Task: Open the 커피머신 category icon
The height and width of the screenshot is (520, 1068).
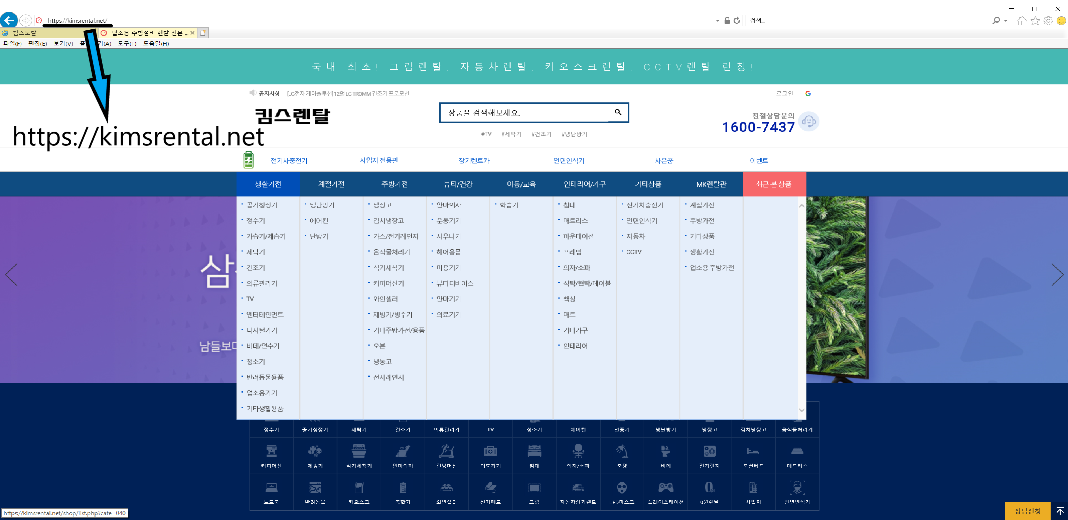Action: pyautogui.click(x=272, y=451)
